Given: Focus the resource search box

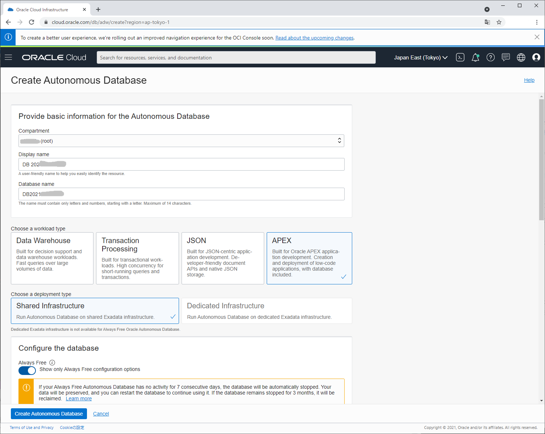Looking at the screenshot, I should click(236, 57).
